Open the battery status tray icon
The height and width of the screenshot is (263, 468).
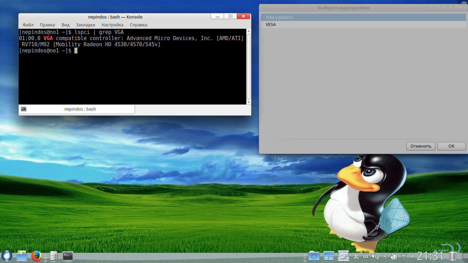point(394,256)
